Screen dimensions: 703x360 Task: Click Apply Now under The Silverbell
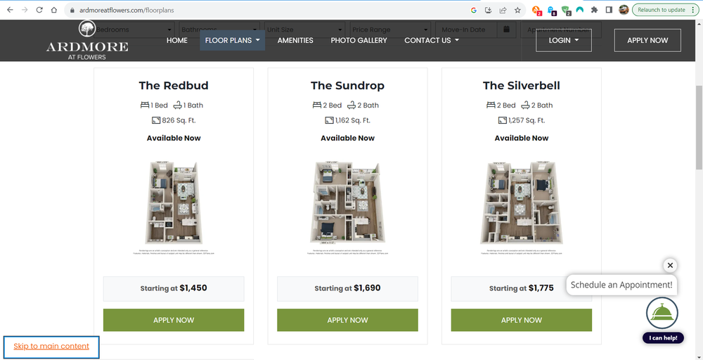coord(521,320)
